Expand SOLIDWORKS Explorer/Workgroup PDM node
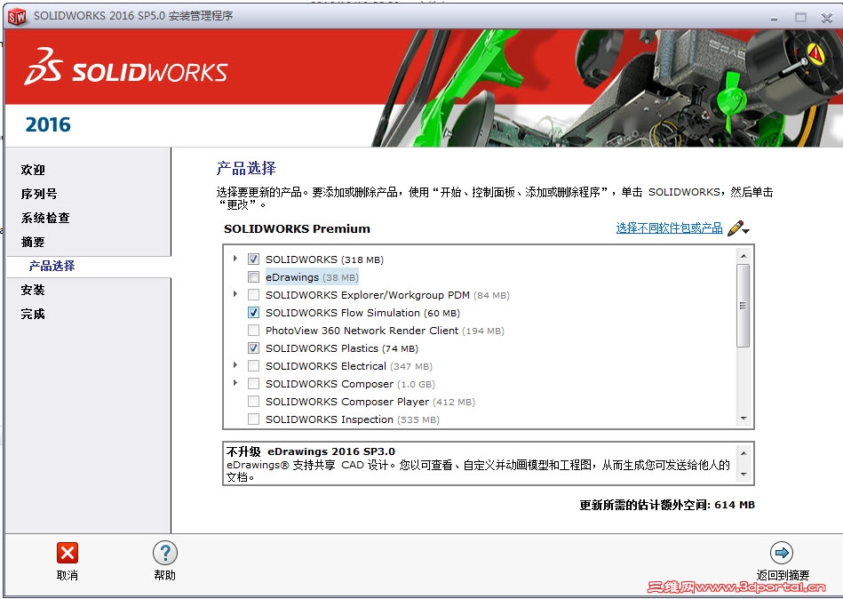 (235, 293)
